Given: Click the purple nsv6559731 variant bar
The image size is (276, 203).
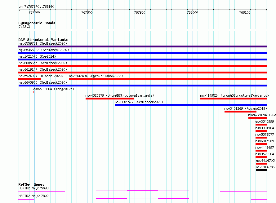Looking at the screenshot, I should [x=143, y=46].
